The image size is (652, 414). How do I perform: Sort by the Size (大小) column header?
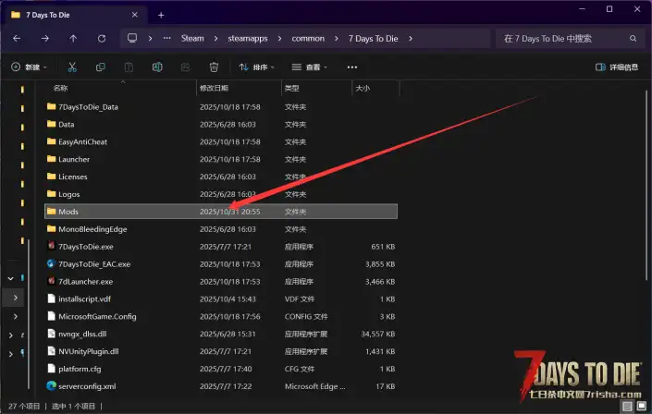click(x=375, y=88)
